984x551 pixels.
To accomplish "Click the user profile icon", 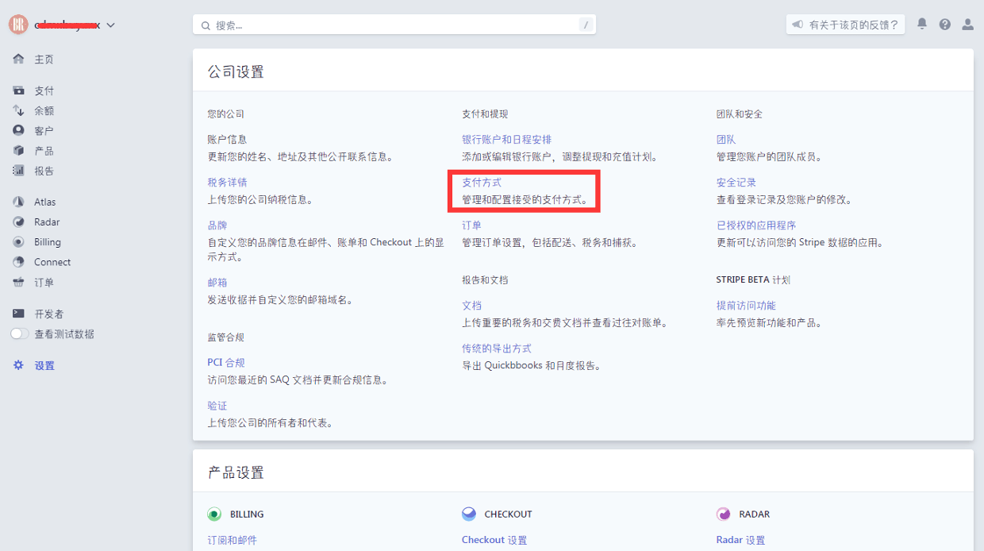I will (967, 24).
